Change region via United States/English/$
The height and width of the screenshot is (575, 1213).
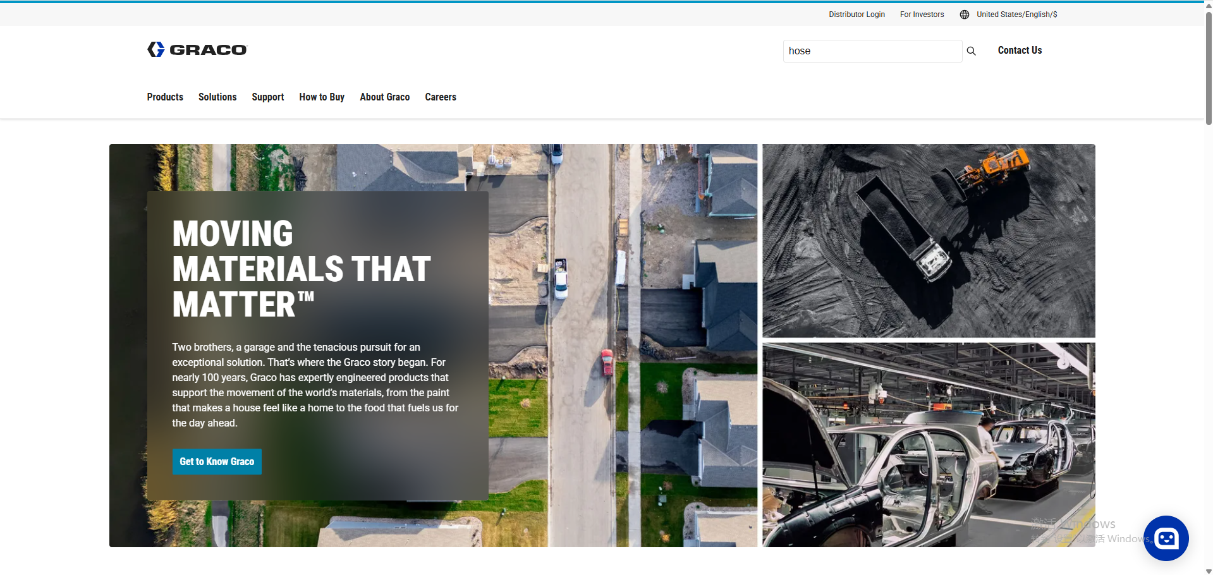point(1016,15)
